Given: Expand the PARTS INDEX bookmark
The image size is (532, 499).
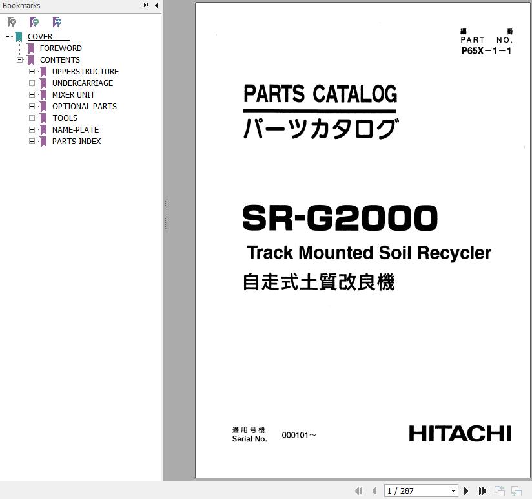Looking at the screenshot, I should click(32, 141).
